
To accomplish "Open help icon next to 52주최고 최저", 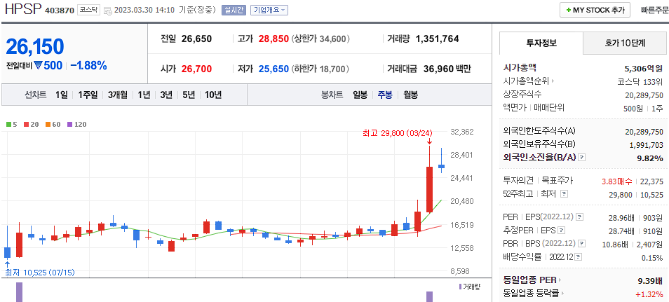I will pyautogui.click(x=564, y=194).
